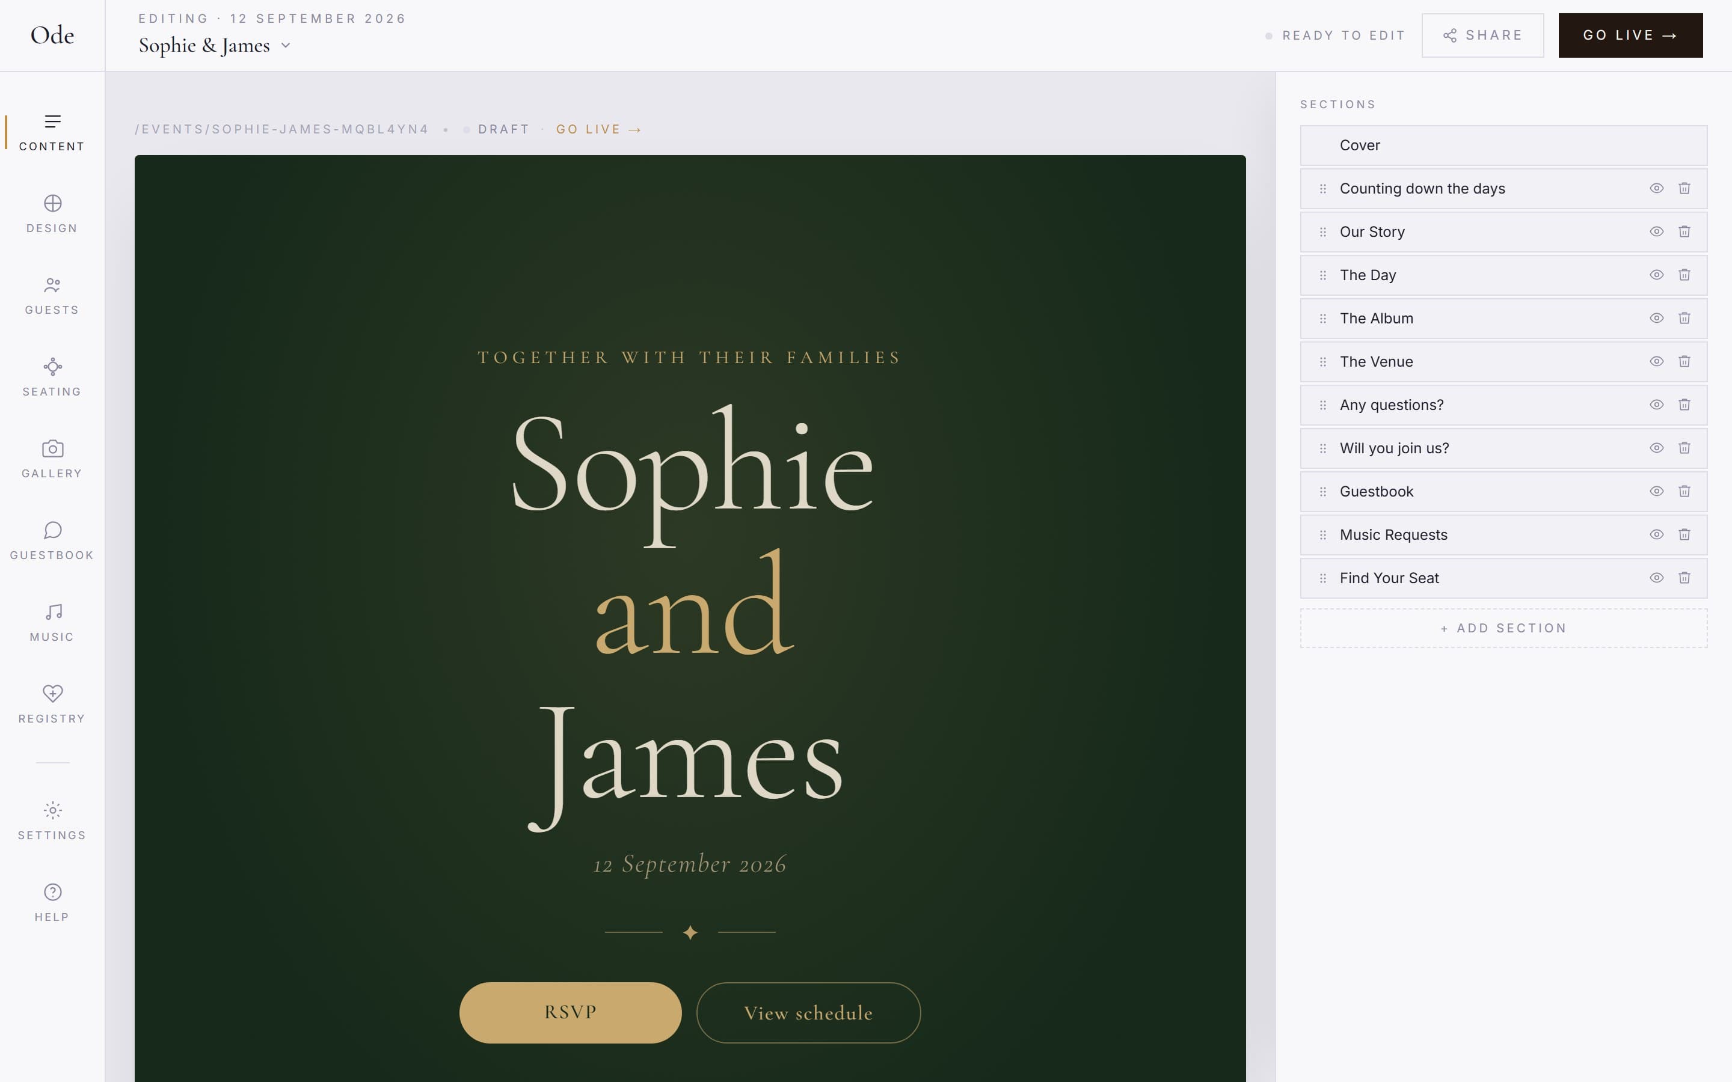The image size is (1732, 1082).
Task: Toggle visibility of Guestbook section
Action: [x=1656, y=492]
